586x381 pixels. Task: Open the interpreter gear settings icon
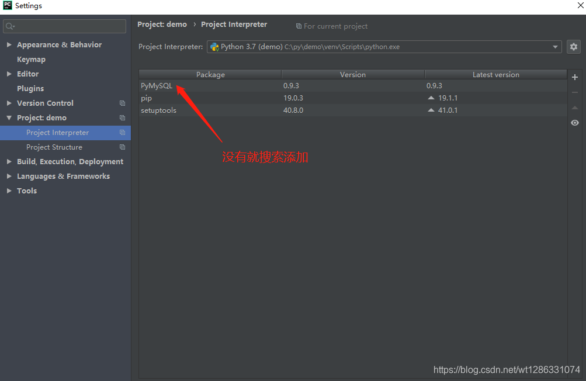(x=574, y=47)
